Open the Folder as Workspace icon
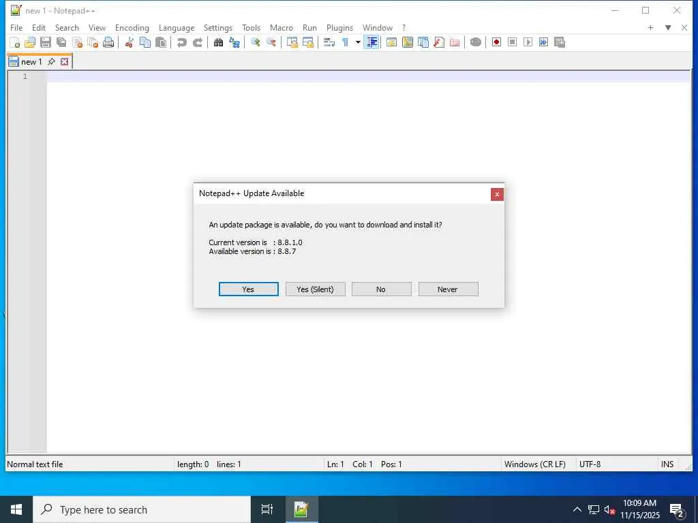Image resolution: width=698 pixels, height=523 pixels. (x=455, y=43)
